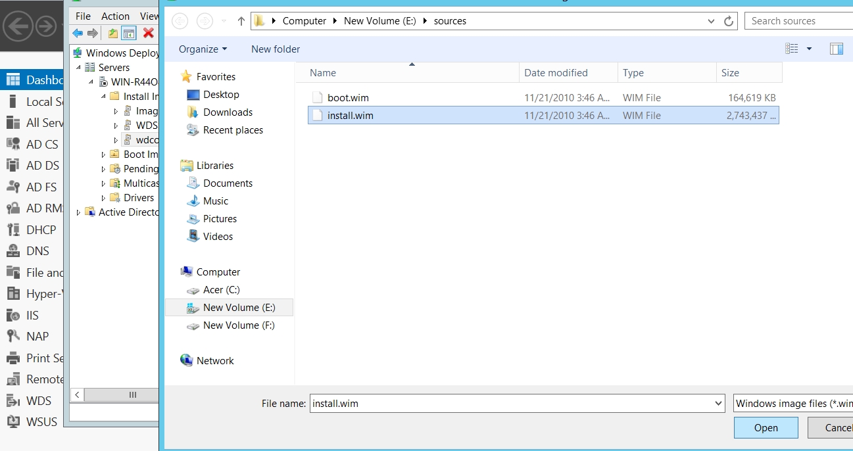Open the File name history dropdown
Viewport: 853px width, 451px height.
(718, 404)
